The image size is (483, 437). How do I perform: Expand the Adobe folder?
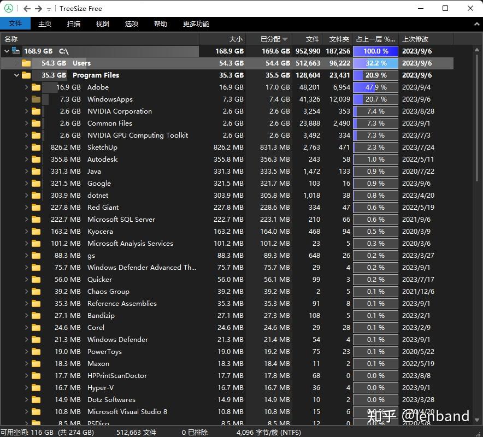coord(26,87)
